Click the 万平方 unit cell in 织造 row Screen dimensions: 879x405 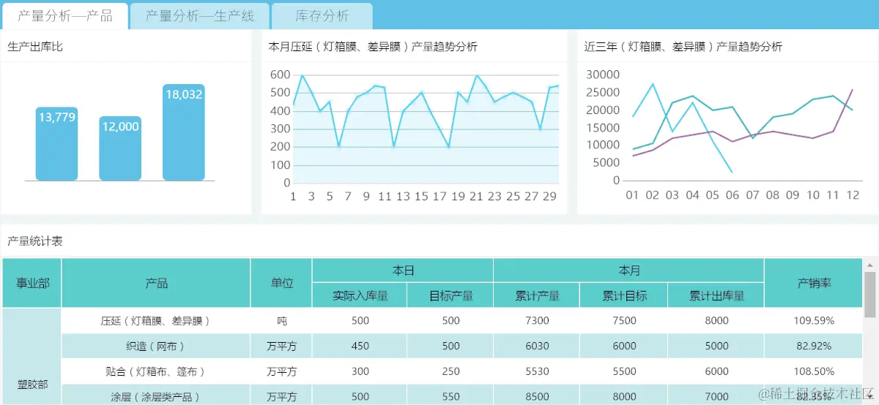[281, 346]
